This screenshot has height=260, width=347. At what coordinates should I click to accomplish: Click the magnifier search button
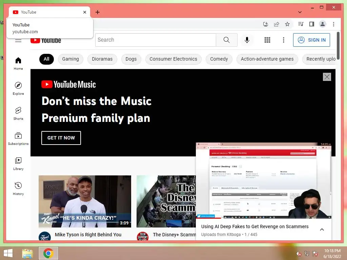pos(226,40)
